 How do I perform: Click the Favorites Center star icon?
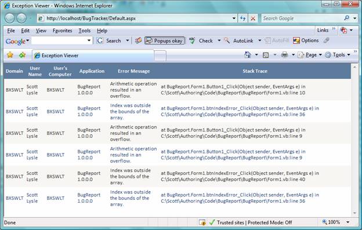10,55
